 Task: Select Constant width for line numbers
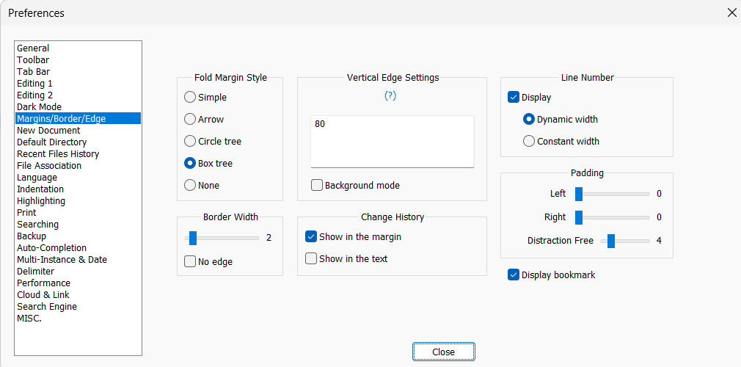point(529,142)
